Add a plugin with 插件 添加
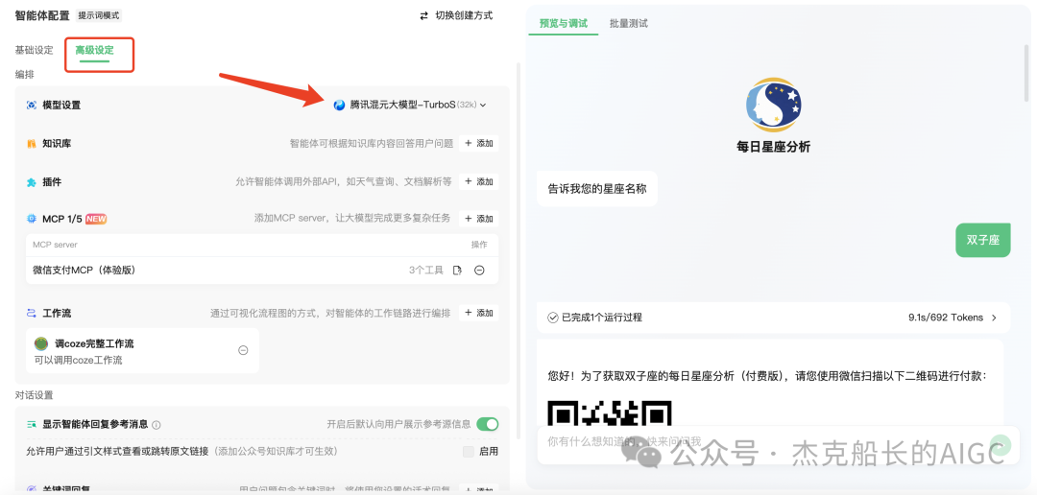This screenshot has width=1037, height=495. click(479, 181)
